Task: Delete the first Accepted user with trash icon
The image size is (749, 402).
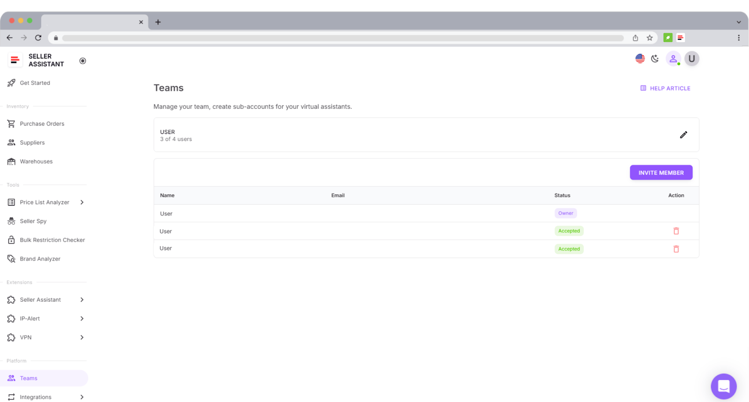Action: tap(676, 231)
